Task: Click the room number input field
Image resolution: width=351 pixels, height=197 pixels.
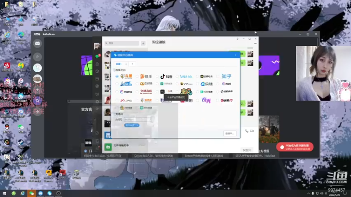Action: pyautogui.click(x=137, y=120)
